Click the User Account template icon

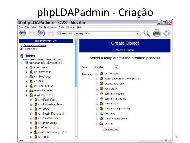point(102,74)
